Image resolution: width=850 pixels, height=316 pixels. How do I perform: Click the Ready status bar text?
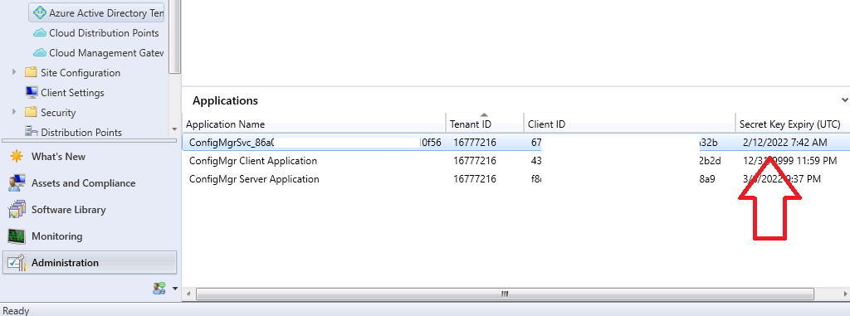[x=17, y=310]
